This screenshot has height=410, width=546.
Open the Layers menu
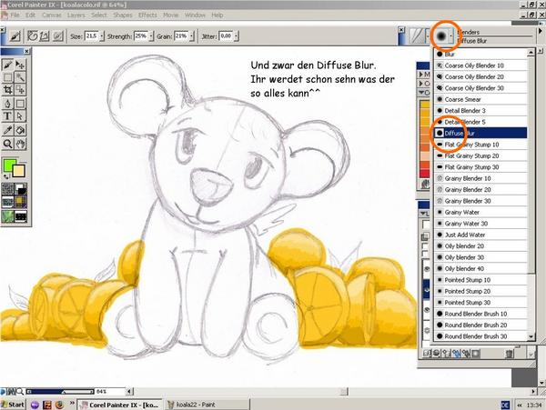click(x=76, y=15)
